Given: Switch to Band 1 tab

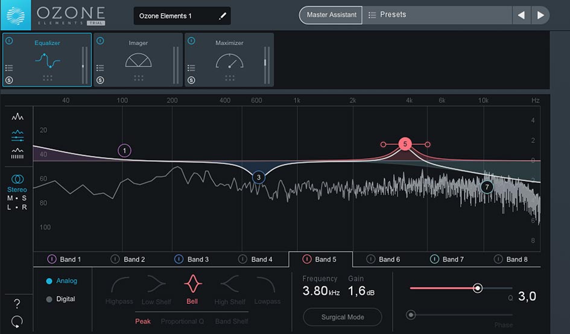Looking at the screenshot, I should pyautogui.click(x=65, y=259).
